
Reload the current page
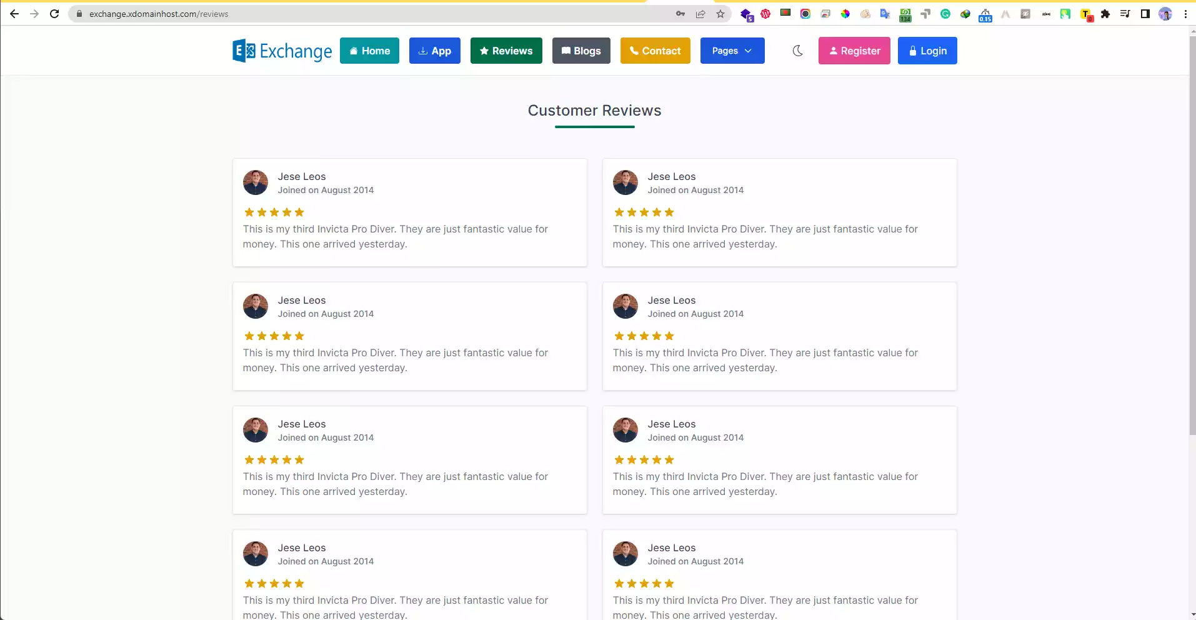54,14
